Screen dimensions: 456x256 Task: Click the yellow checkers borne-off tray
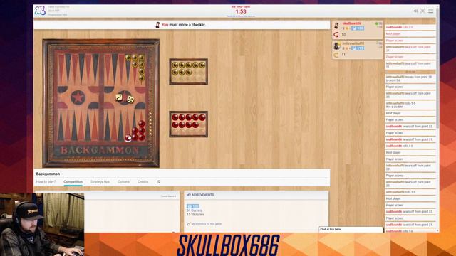[x=188, y=72]
